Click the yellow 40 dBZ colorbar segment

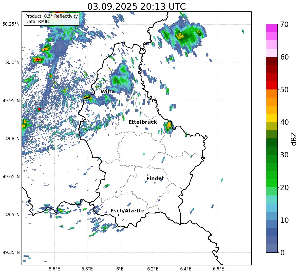point(272,118)
